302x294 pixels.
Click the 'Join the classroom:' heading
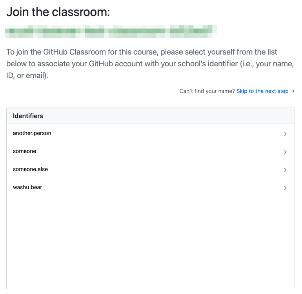pyautogui.click(x=58, y=12)
